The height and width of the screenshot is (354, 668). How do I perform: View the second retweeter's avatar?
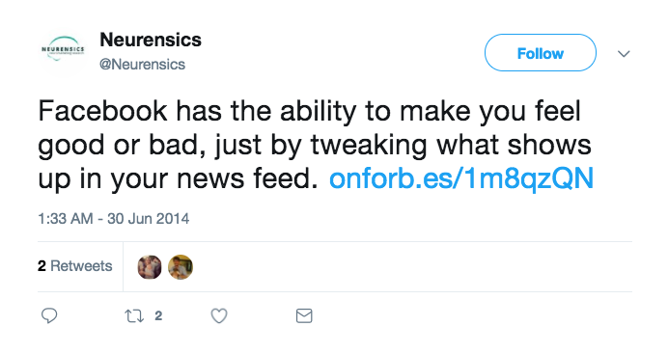coord(181,267)
